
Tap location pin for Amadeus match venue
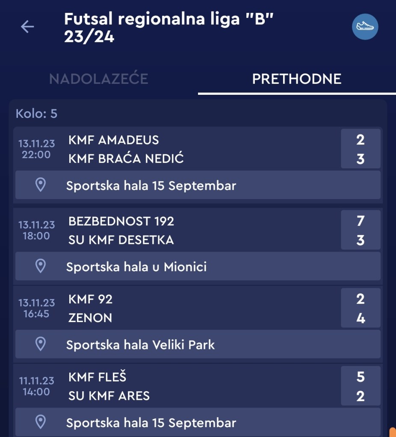[x=40, y=185]
